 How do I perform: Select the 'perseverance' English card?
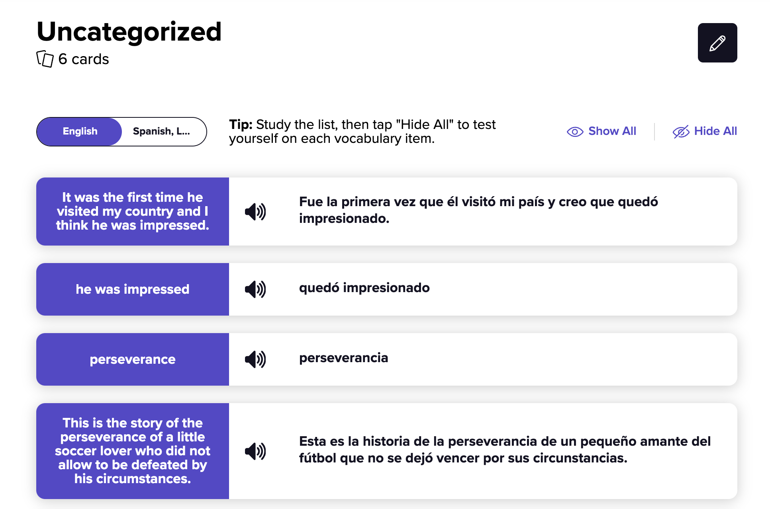point(133,359)
